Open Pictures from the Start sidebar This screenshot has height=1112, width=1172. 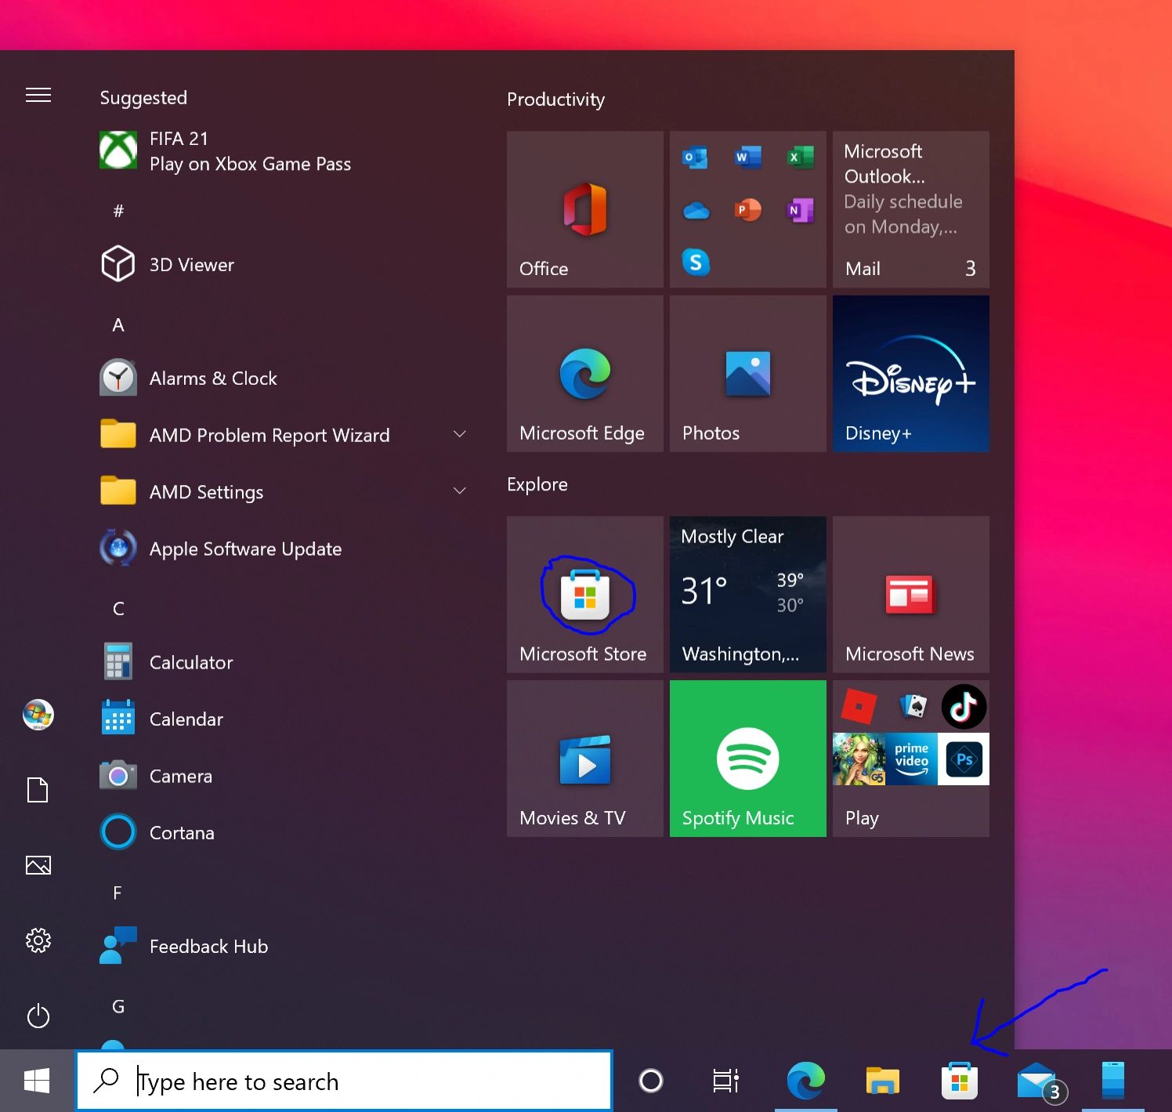point(38,865)
